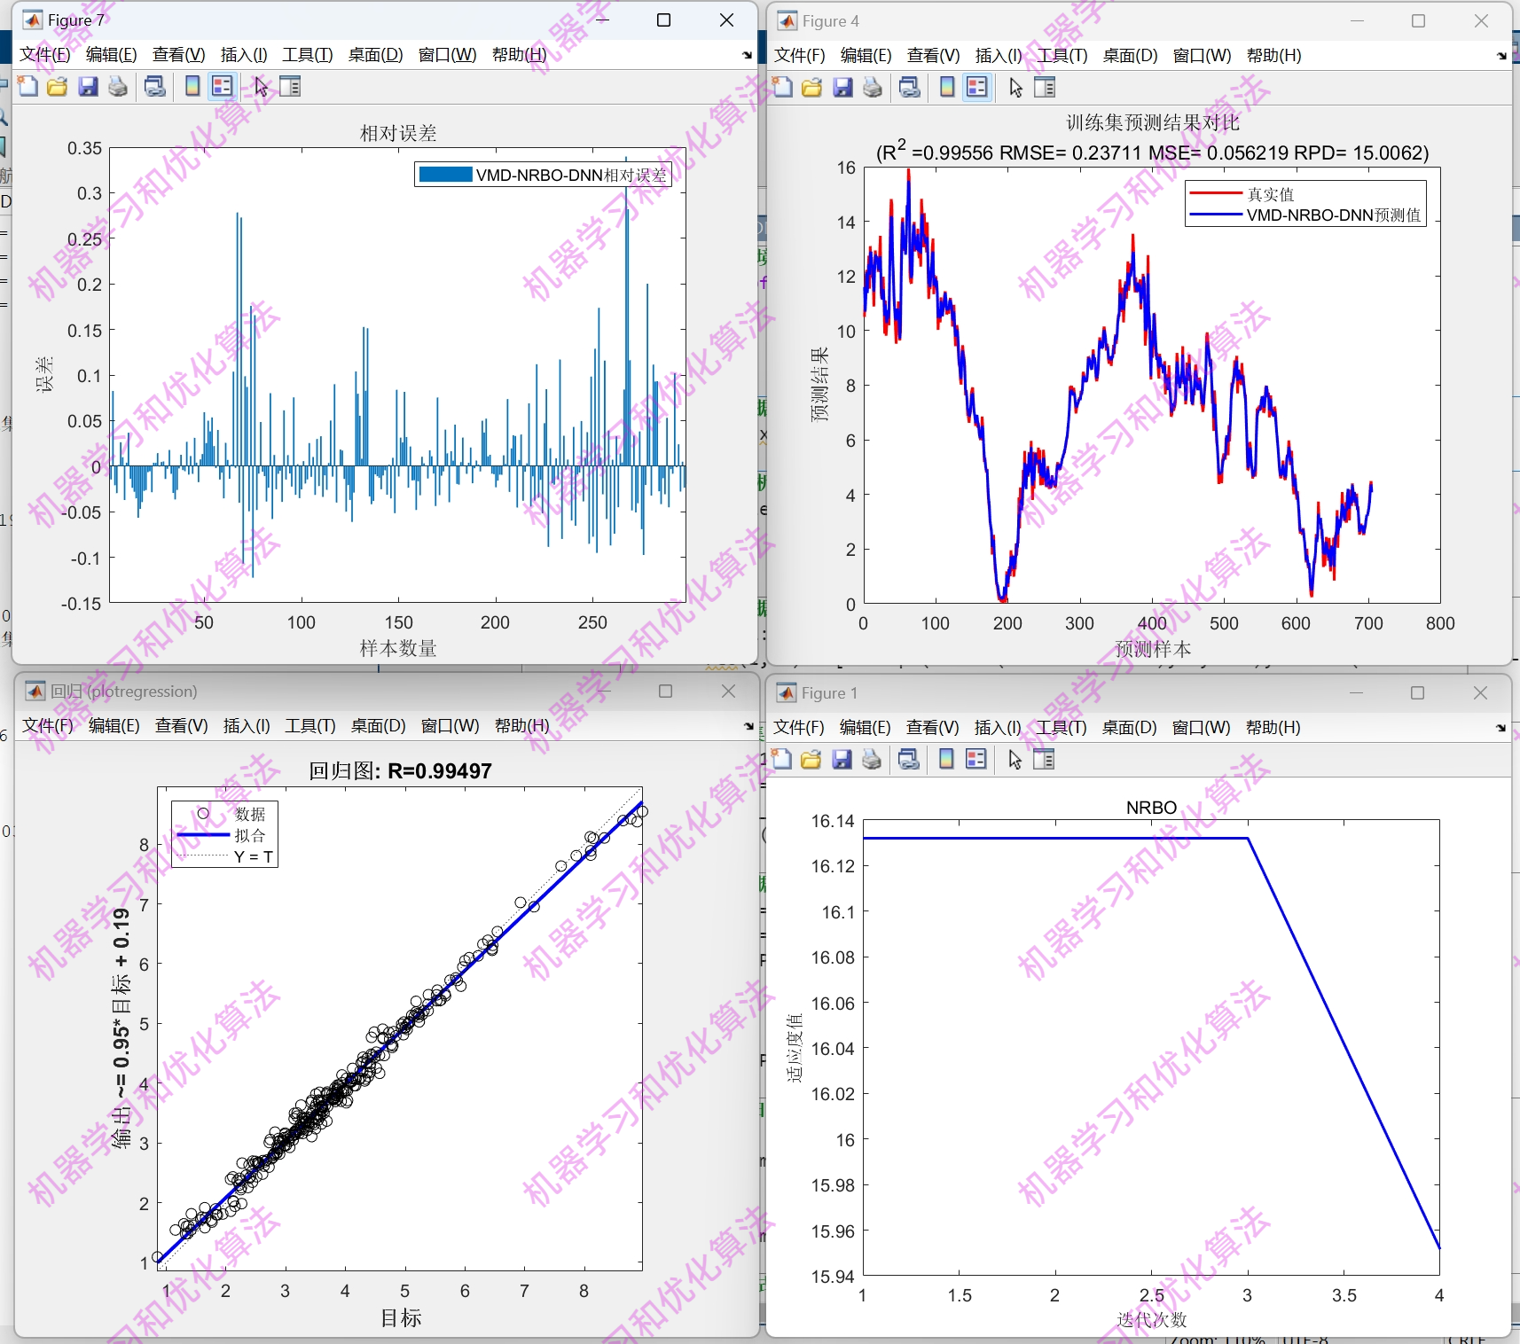Toggle Insert Legend in Figure 4 toolbar
This screenshot has width=1520, height=1344.
click(977, 87)
